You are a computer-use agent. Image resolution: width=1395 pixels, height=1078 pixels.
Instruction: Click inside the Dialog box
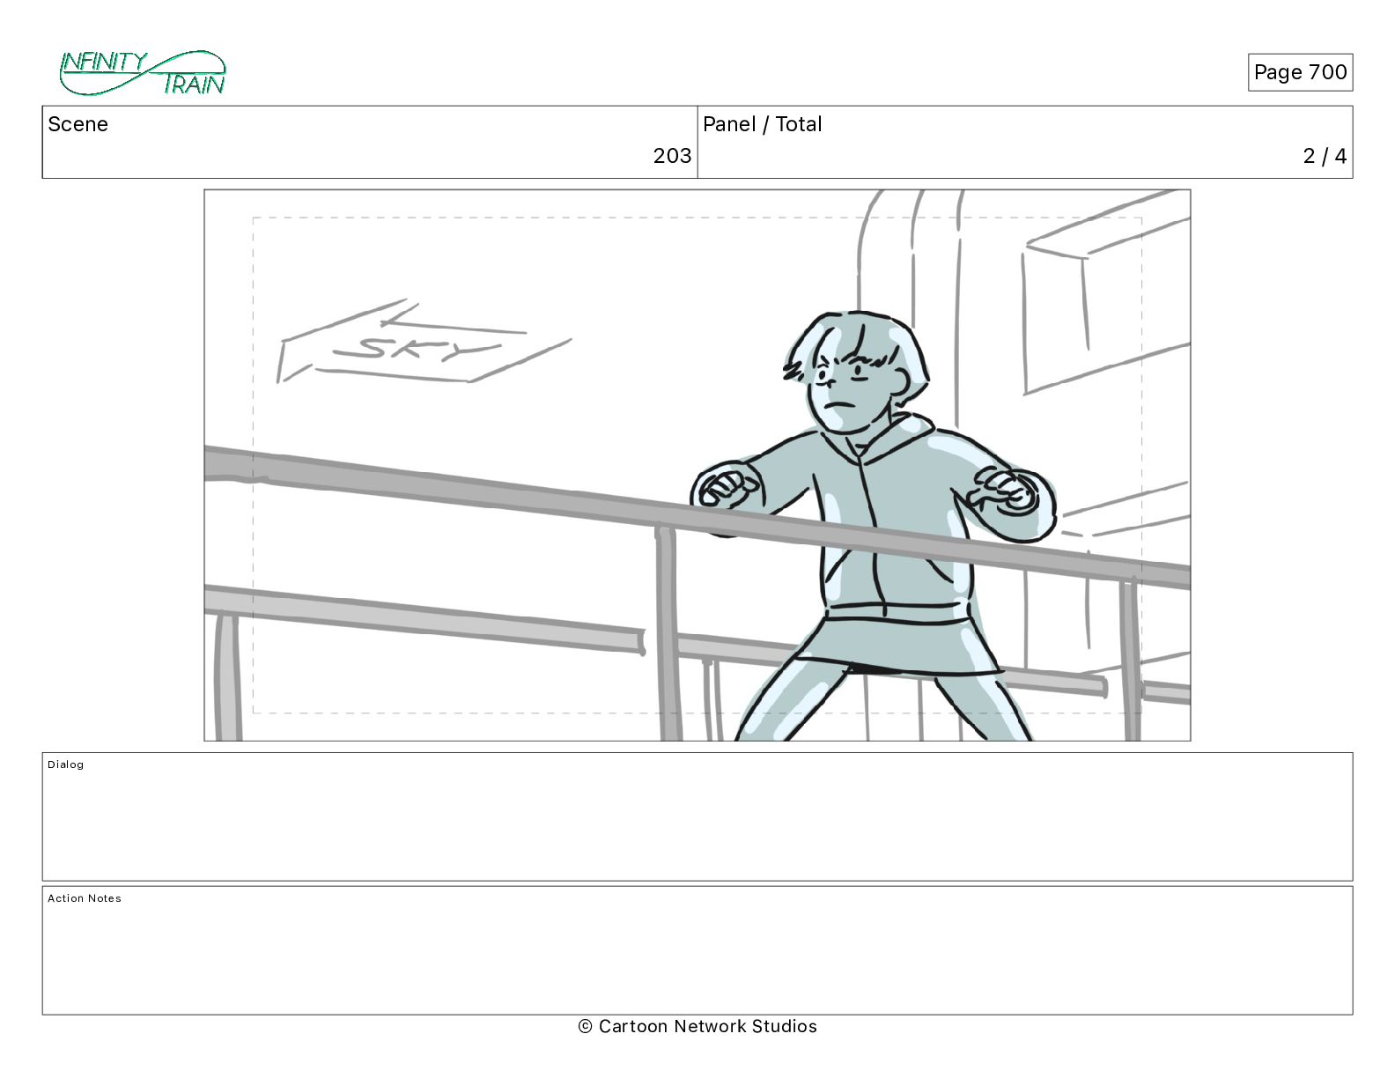pos(697,816)
